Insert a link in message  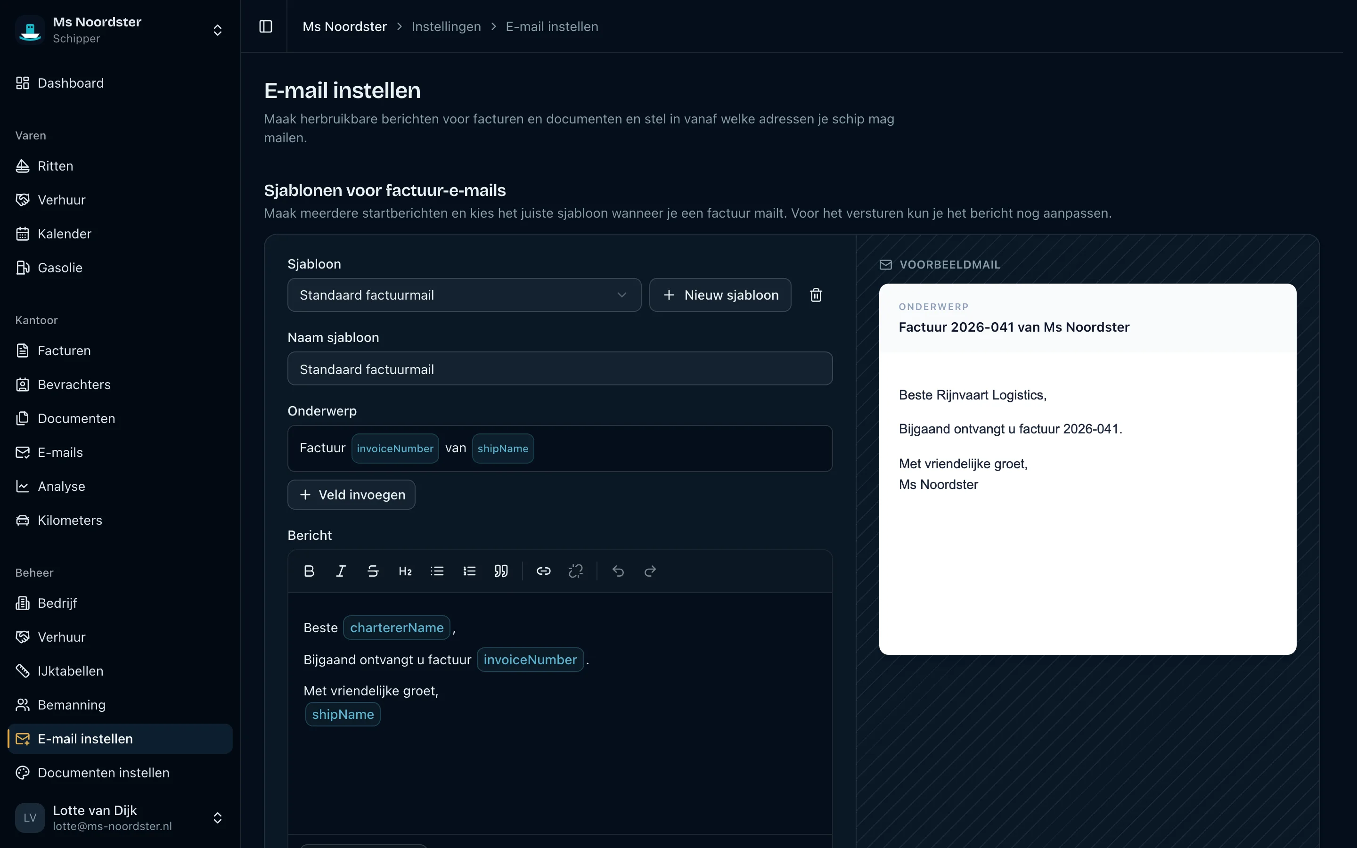pyautogui.click(x=543, y=571)
